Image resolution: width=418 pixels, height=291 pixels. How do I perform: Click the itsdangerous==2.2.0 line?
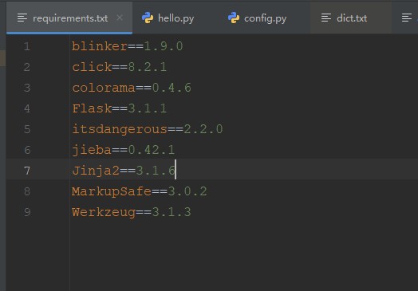pyautogui.click(x=147, y=129)
